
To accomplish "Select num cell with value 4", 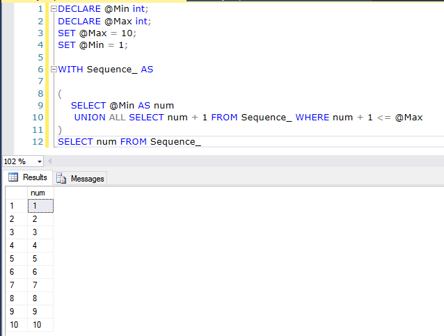I will tap(40, 246).
